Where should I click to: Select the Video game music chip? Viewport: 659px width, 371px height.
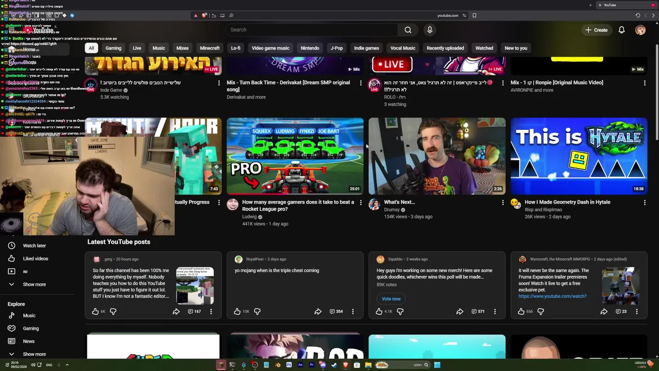point(270,48)
